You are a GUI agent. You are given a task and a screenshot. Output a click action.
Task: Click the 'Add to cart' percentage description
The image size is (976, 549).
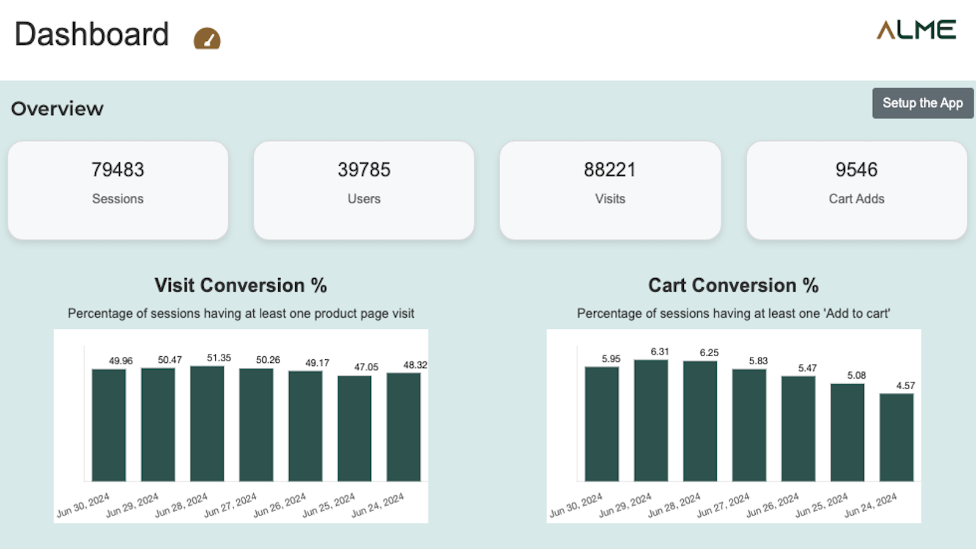[733, 314]
